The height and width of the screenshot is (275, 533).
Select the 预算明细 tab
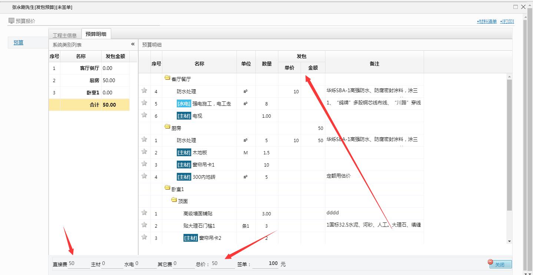pyautogui.click(x=96, y=33)
